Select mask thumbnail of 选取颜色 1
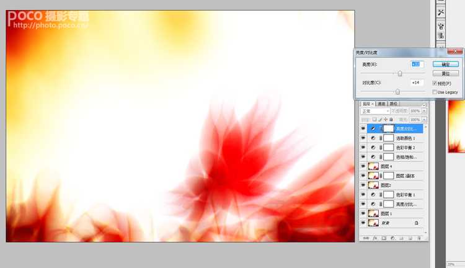Screen dimensions: 465x268 [x=389, y=138]
